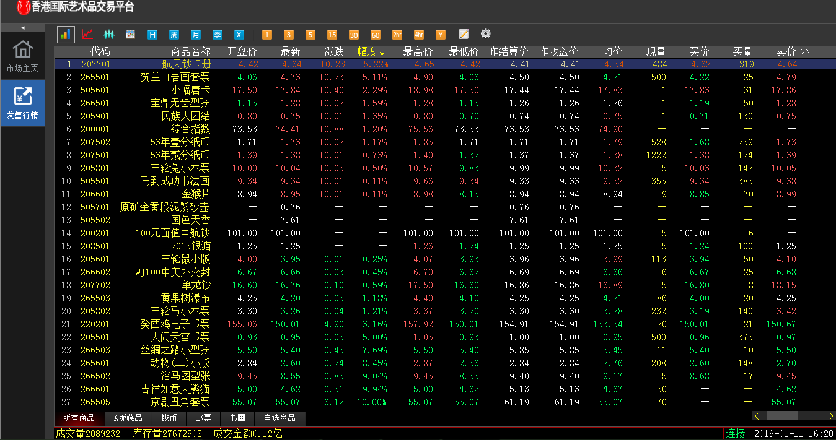The width and height of the screenshot is (836, 440).
Task: Select the daily 日 period icon
Action: 152,35
